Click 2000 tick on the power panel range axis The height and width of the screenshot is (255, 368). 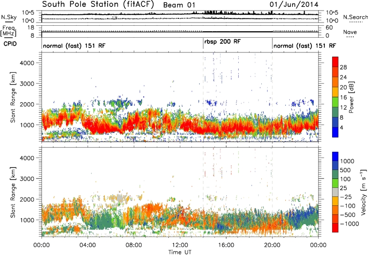coord(27,104)
